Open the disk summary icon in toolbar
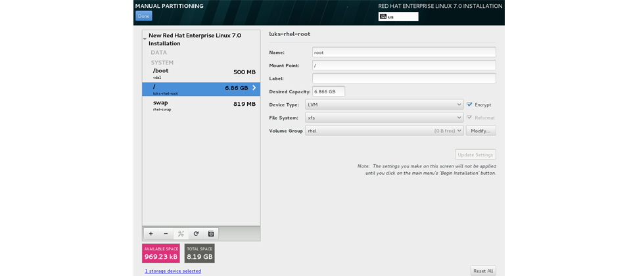The image size is (631, 276). click(211, 234)
